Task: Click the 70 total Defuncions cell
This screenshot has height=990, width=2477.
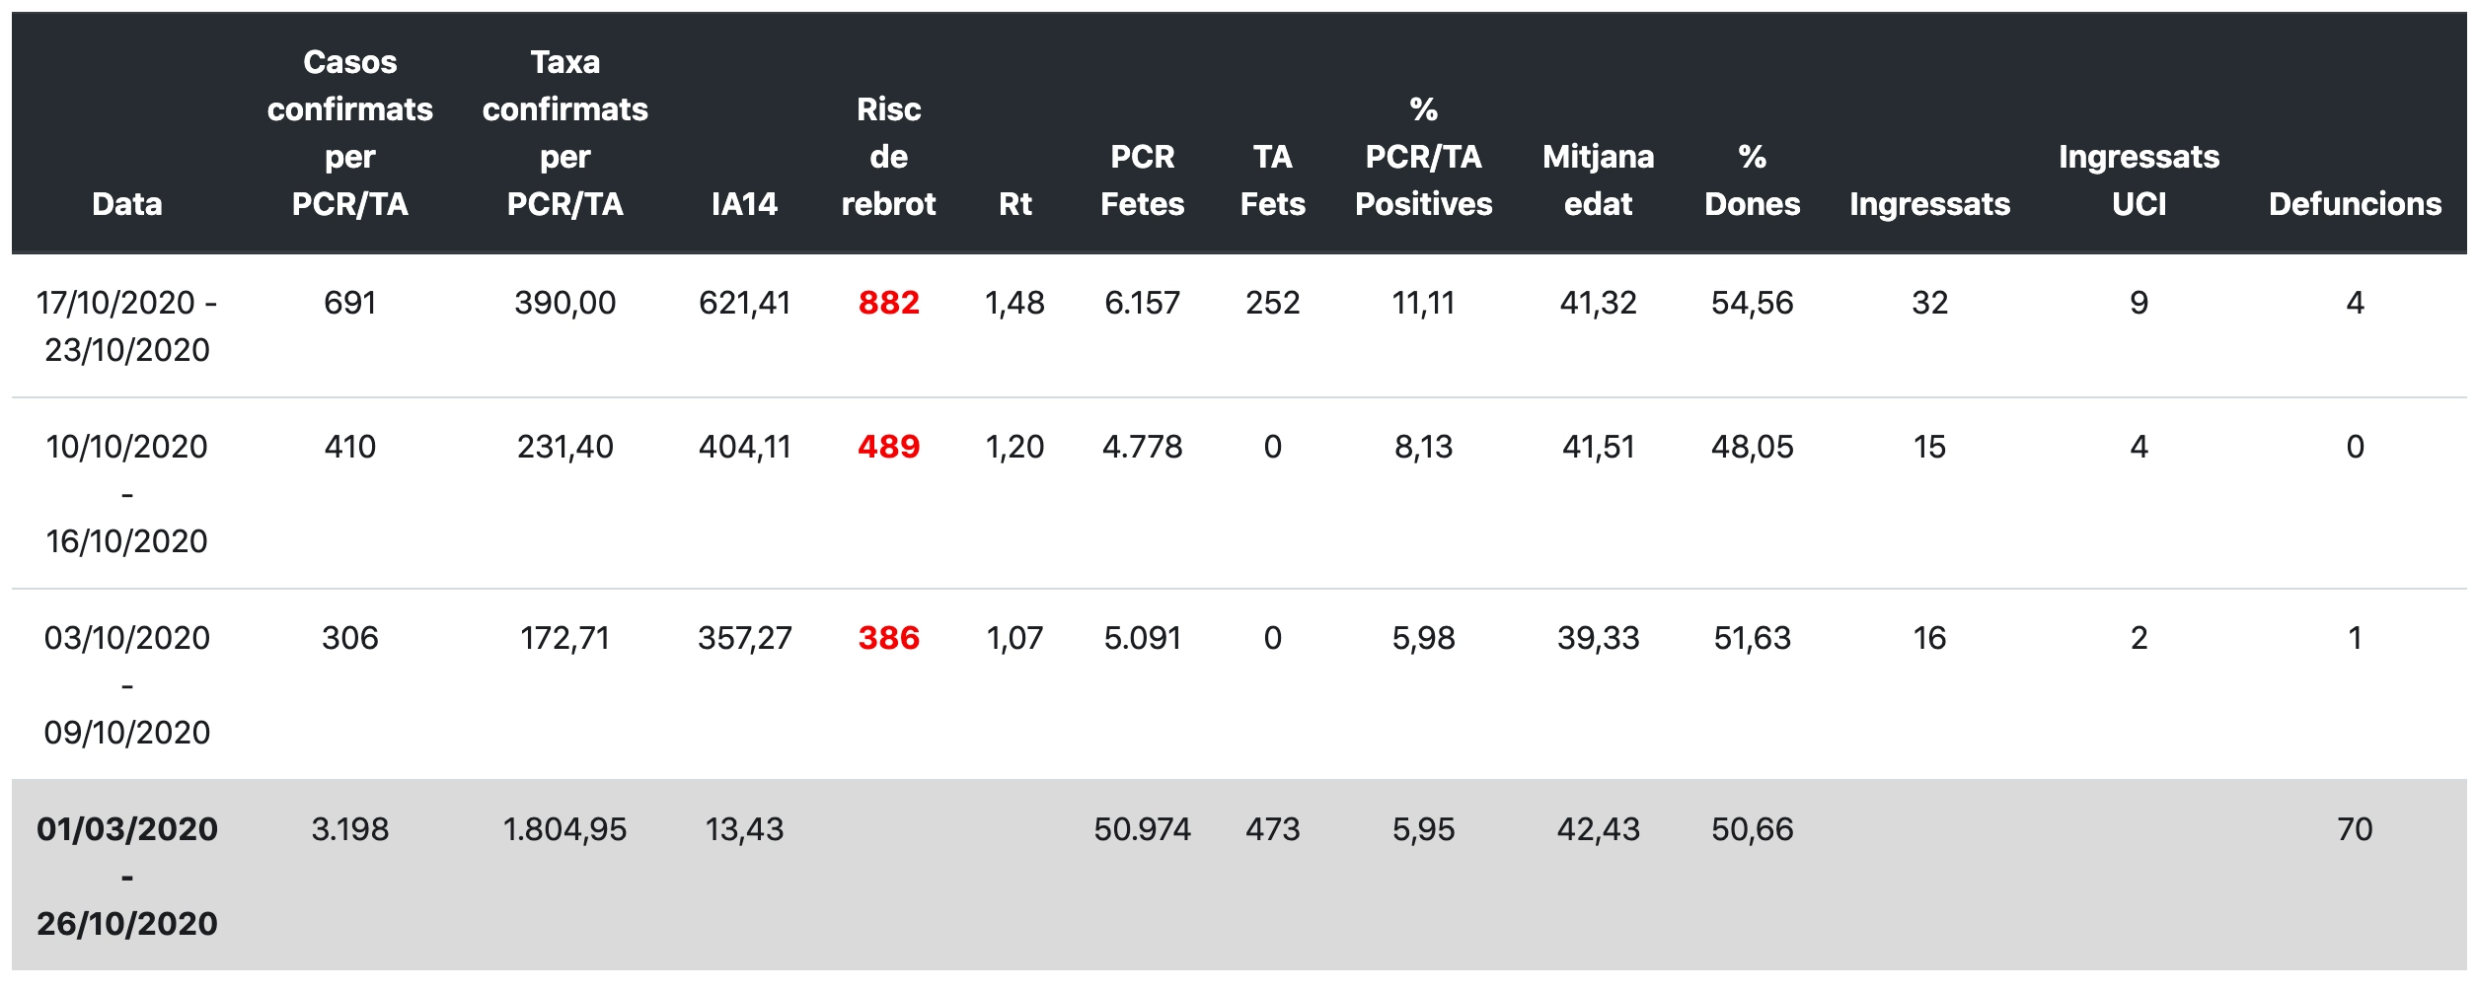Action: (2355, 829)
